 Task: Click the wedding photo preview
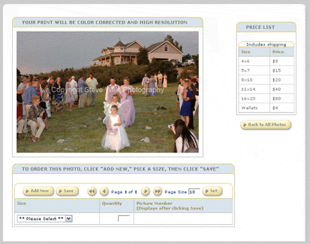[x=108, y=92]
